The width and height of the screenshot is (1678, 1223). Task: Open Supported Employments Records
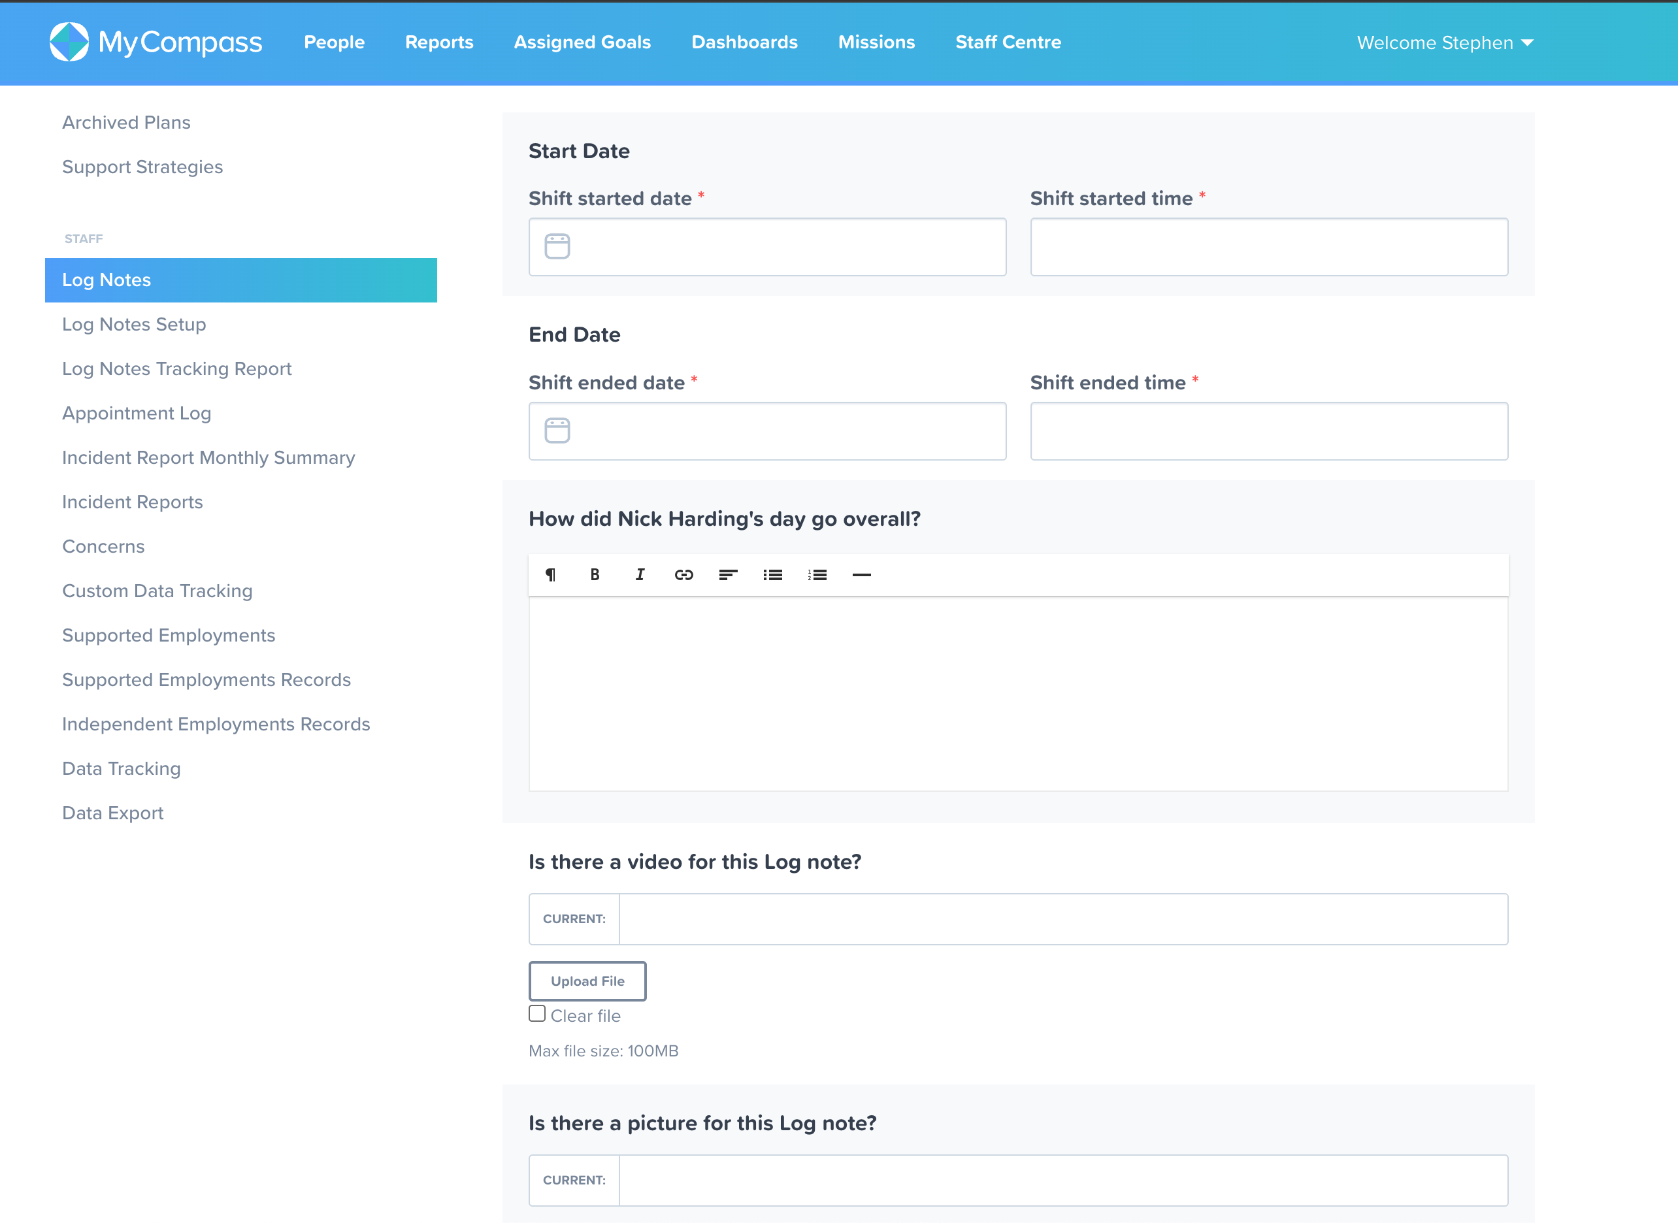pyautogui.click(x=206, y=679)
